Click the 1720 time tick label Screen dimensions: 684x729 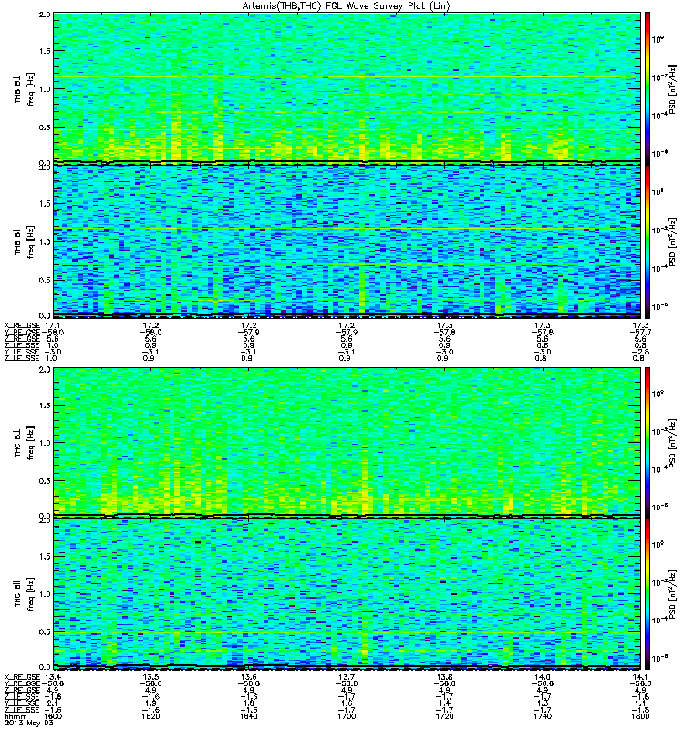444,716
